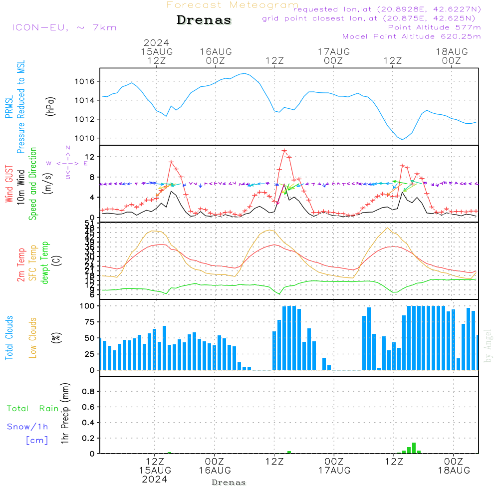Viewport: 499px width, 499px height.
Task: Click the black '10m Wind' legend label
Action: [x=20, y=187]
